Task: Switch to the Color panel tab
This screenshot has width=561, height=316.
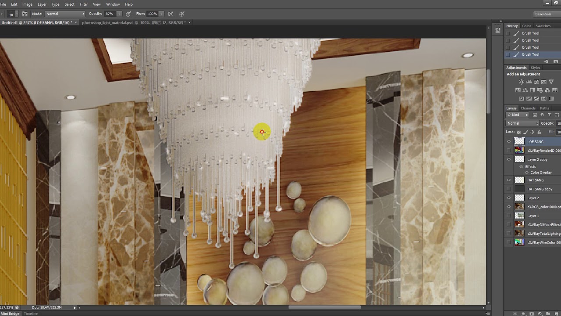Action: (x=526, y=26)
